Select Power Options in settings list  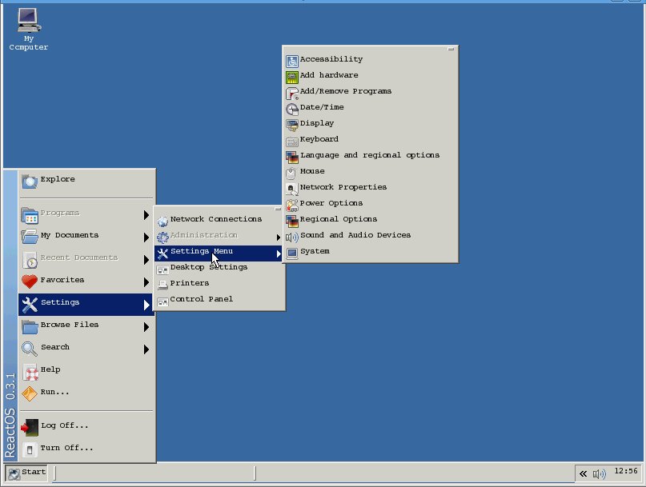[331, 203]
